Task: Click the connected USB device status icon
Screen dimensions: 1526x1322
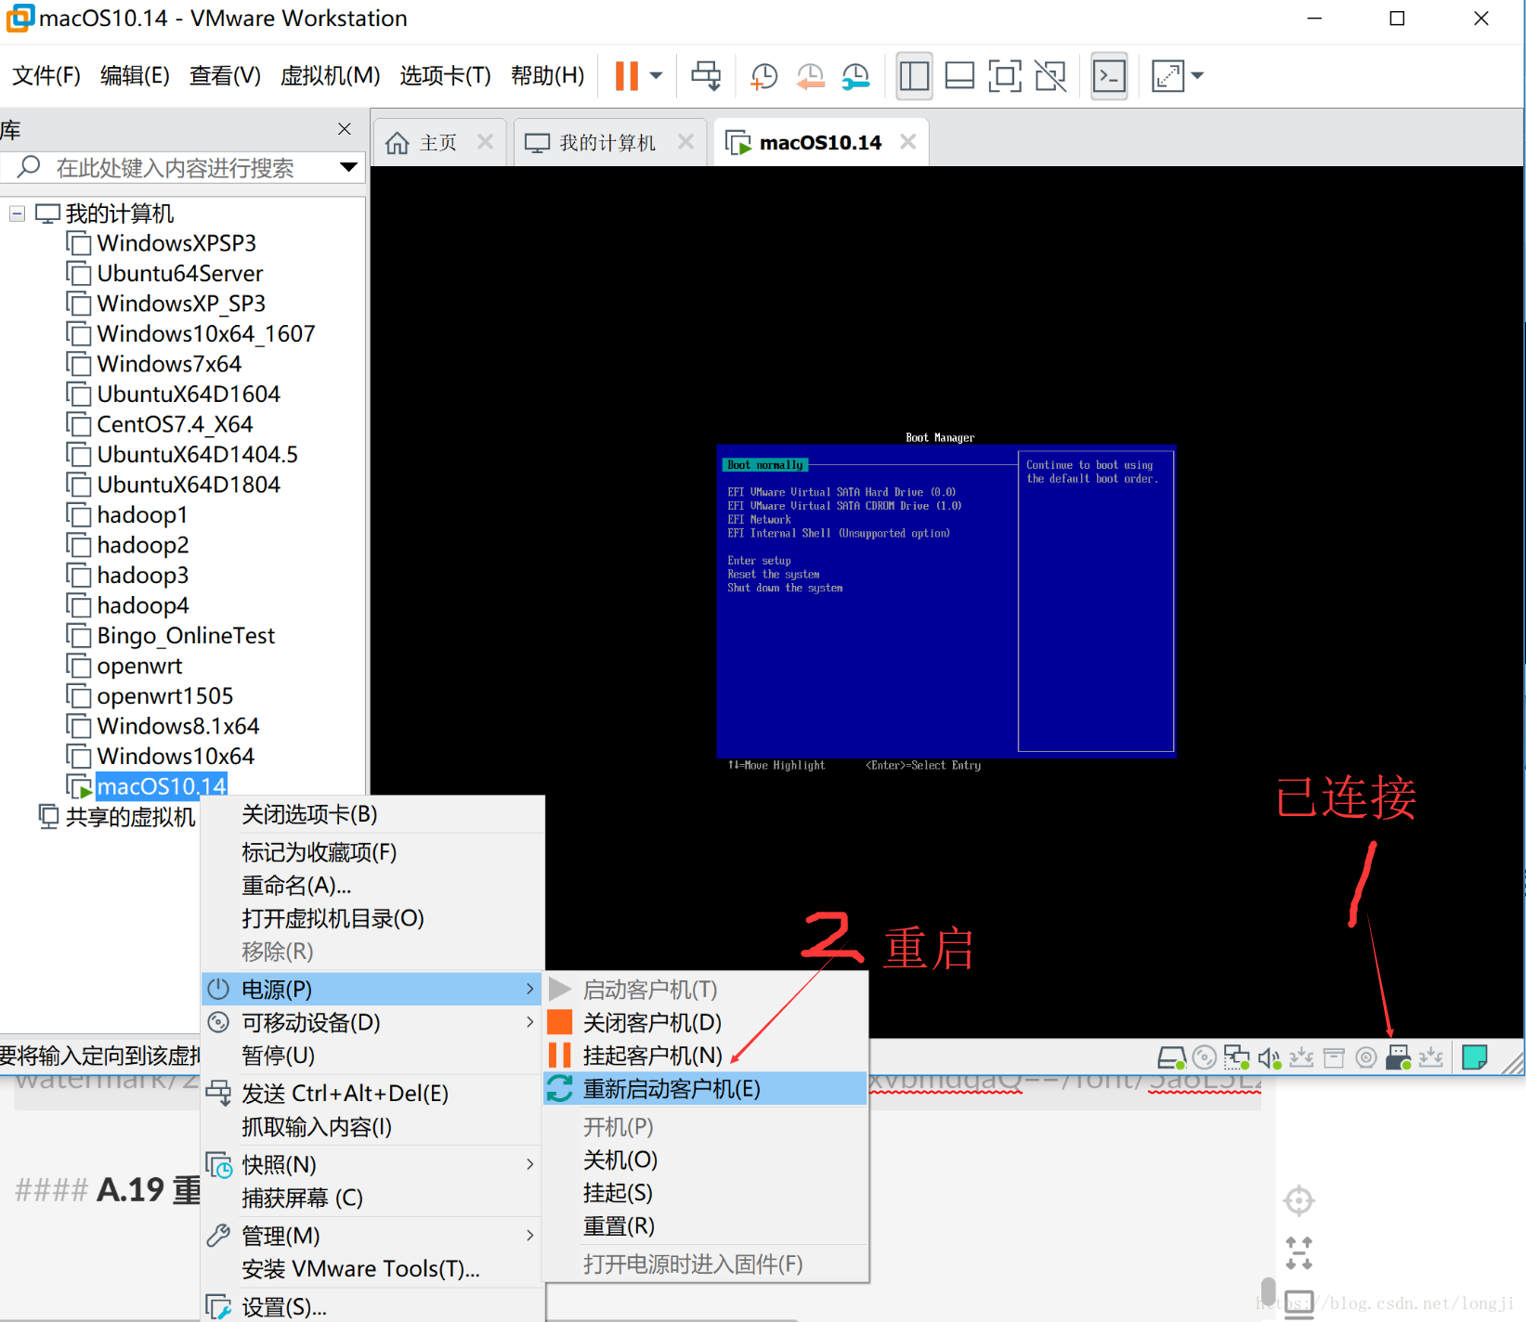Action: pos(1398,1057)
